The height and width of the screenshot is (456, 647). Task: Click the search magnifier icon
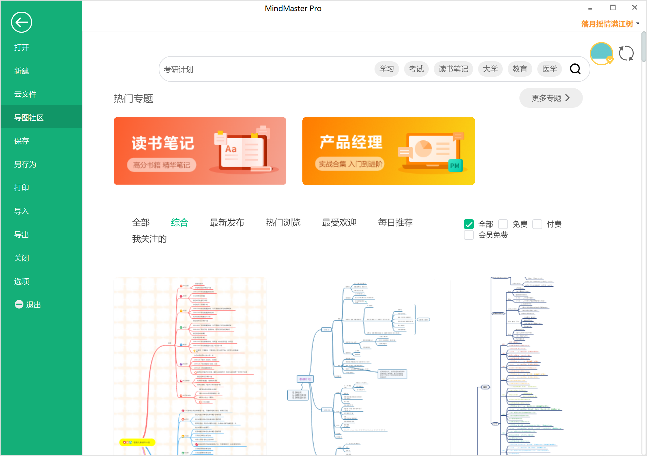point(575,69)
